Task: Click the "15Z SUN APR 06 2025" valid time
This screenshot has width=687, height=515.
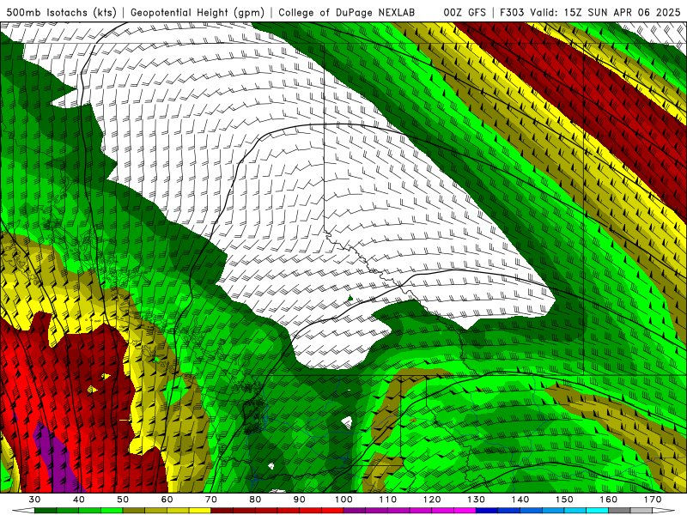Action: point(622,12)
